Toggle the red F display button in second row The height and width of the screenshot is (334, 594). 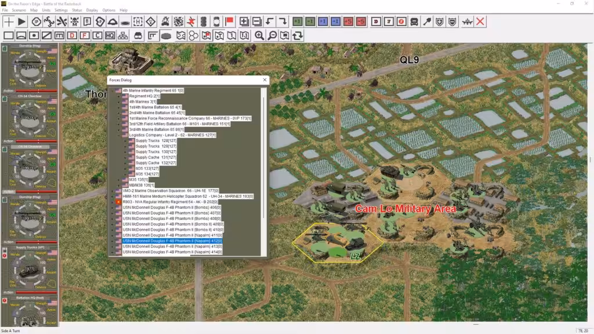(85, 35)
